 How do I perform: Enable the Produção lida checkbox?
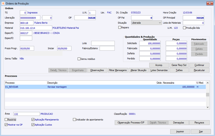pos(184,28)
